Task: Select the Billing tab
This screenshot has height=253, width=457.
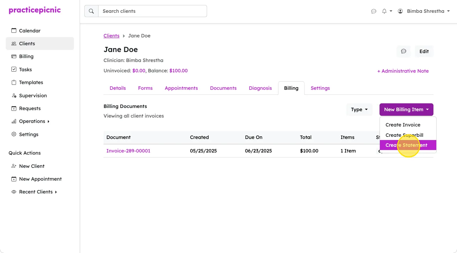Action: (291, 88)
